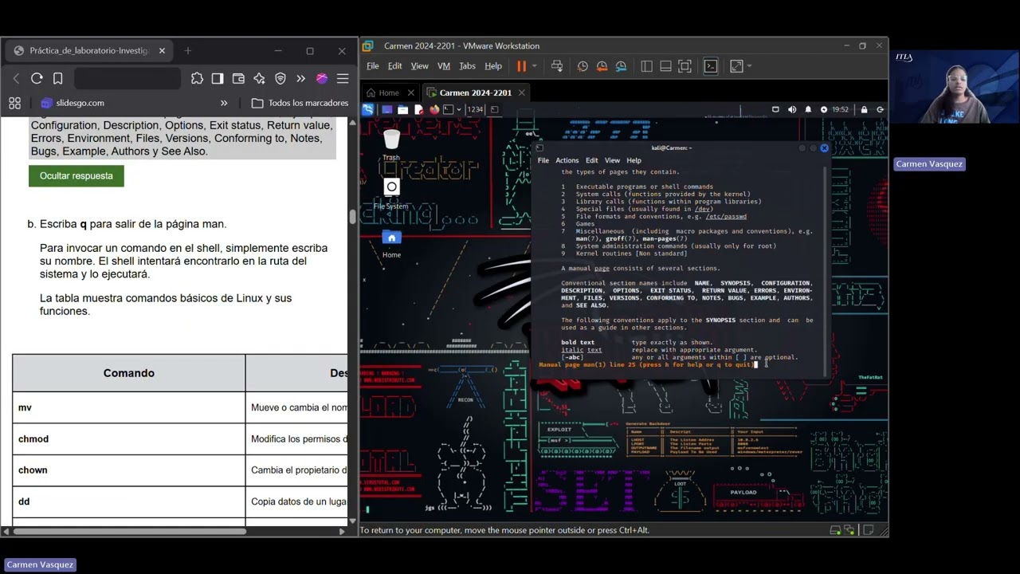Pause the virtual machine
Image resolution: width=1020 pixels, height=574 pixels.
coord(521,66)
